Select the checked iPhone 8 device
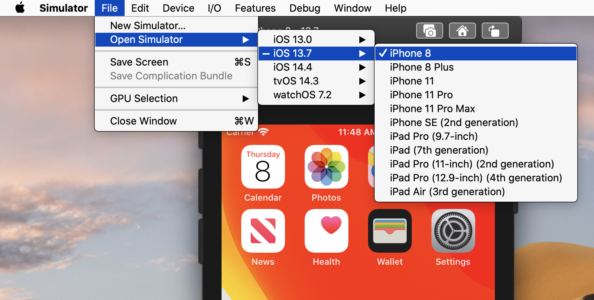 tap(476, 53)
